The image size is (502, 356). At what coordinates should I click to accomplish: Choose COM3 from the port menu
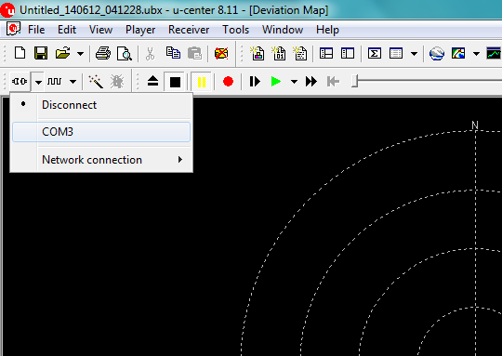pos(101,132)
